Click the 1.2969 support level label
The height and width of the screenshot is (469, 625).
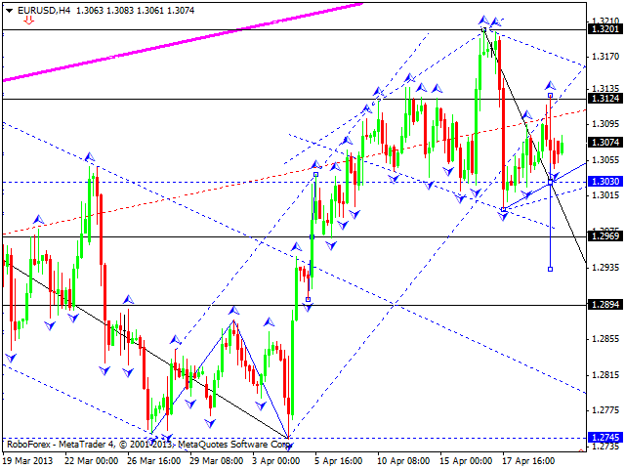click(605, 236)
